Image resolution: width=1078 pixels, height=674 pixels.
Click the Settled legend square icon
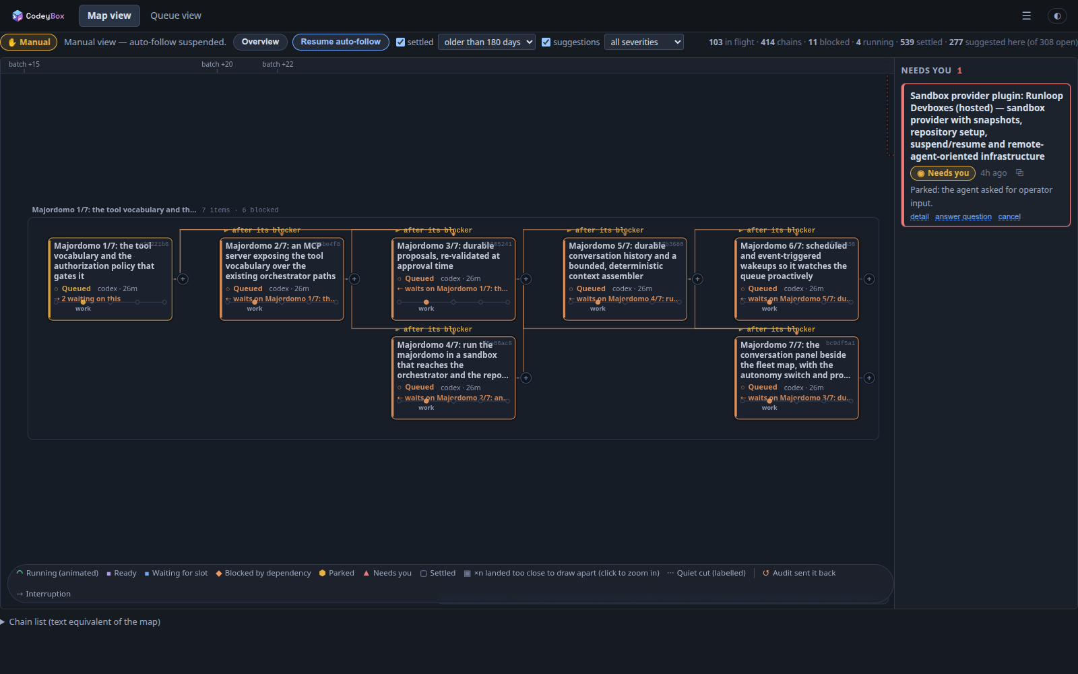424,574
